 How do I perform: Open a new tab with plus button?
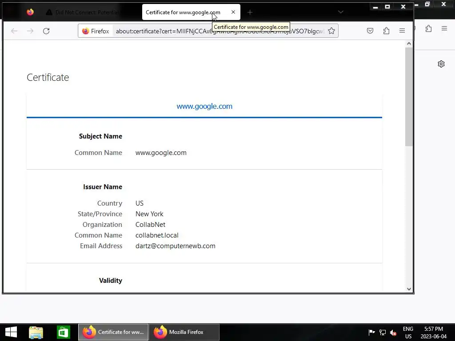tap(250, 12)
